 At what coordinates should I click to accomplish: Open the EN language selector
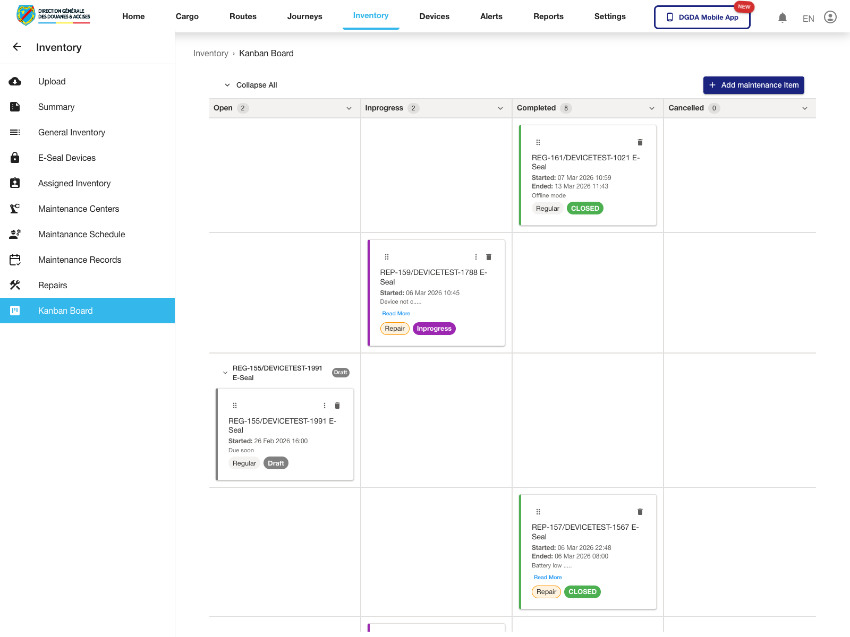pos(808,19)
